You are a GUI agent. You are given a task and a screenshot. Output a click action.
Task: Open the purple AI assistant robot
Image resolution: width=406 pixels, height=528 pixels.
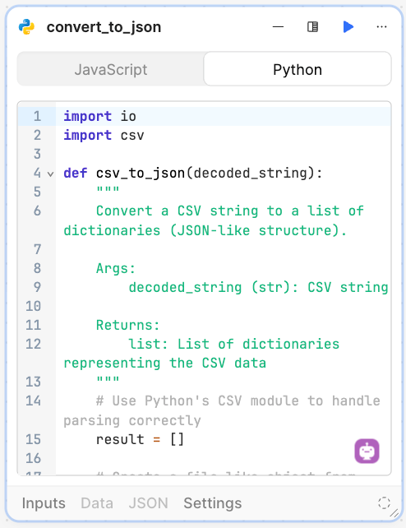[x=367, y=451]
